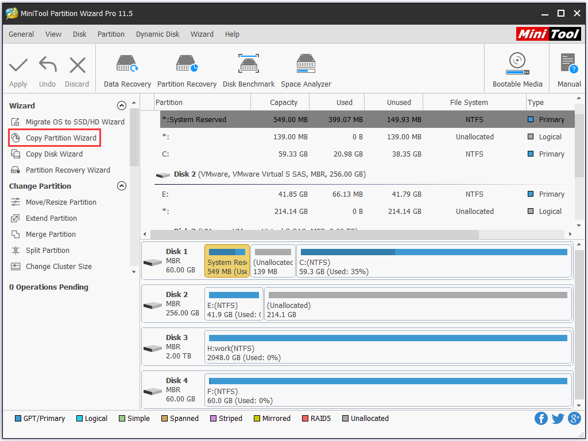Start Copy Disk Wizard link
The image size is (588, 441).
click(x=55, y=154)
